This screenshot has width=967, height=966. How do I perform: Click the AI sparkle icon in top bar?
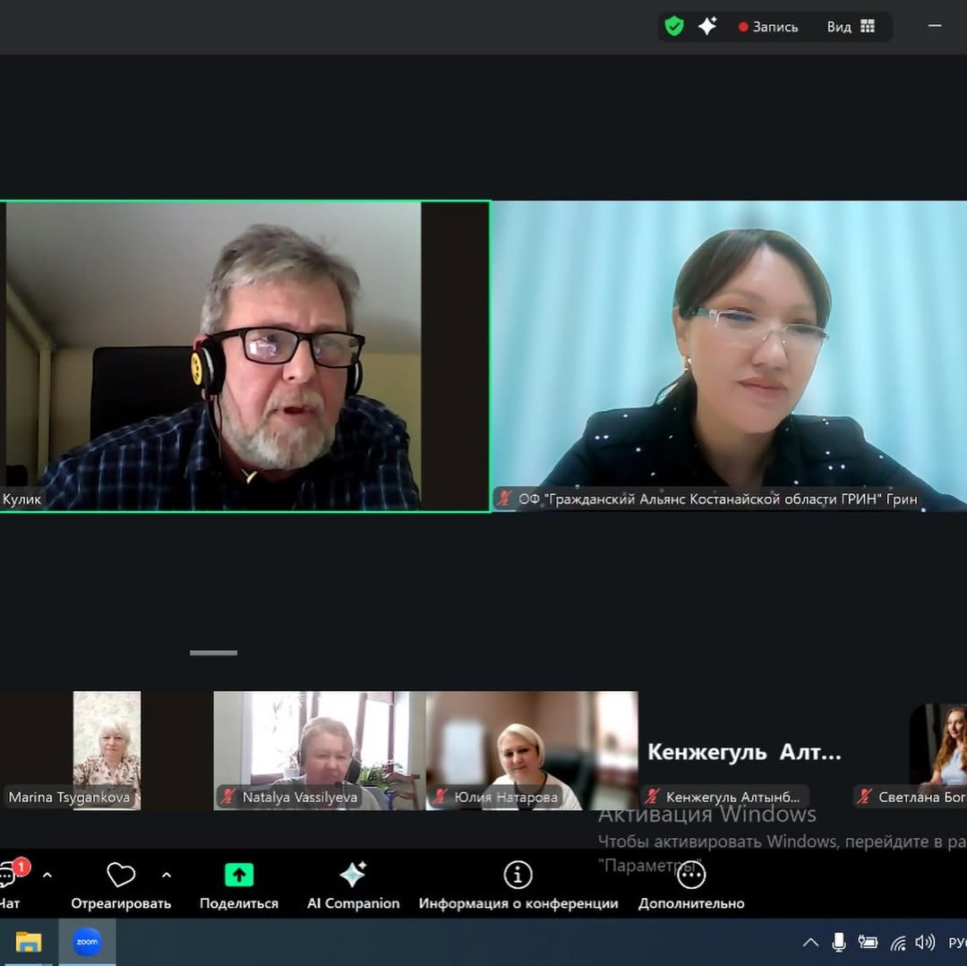(707, 27)
